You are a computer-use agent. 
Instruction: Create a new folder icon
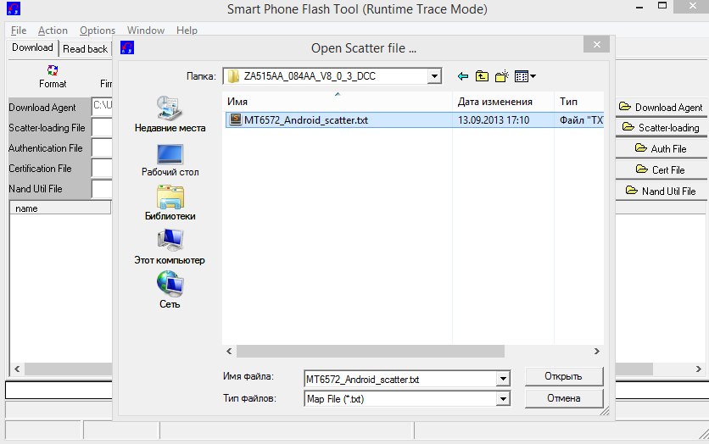tap(502, 76)
